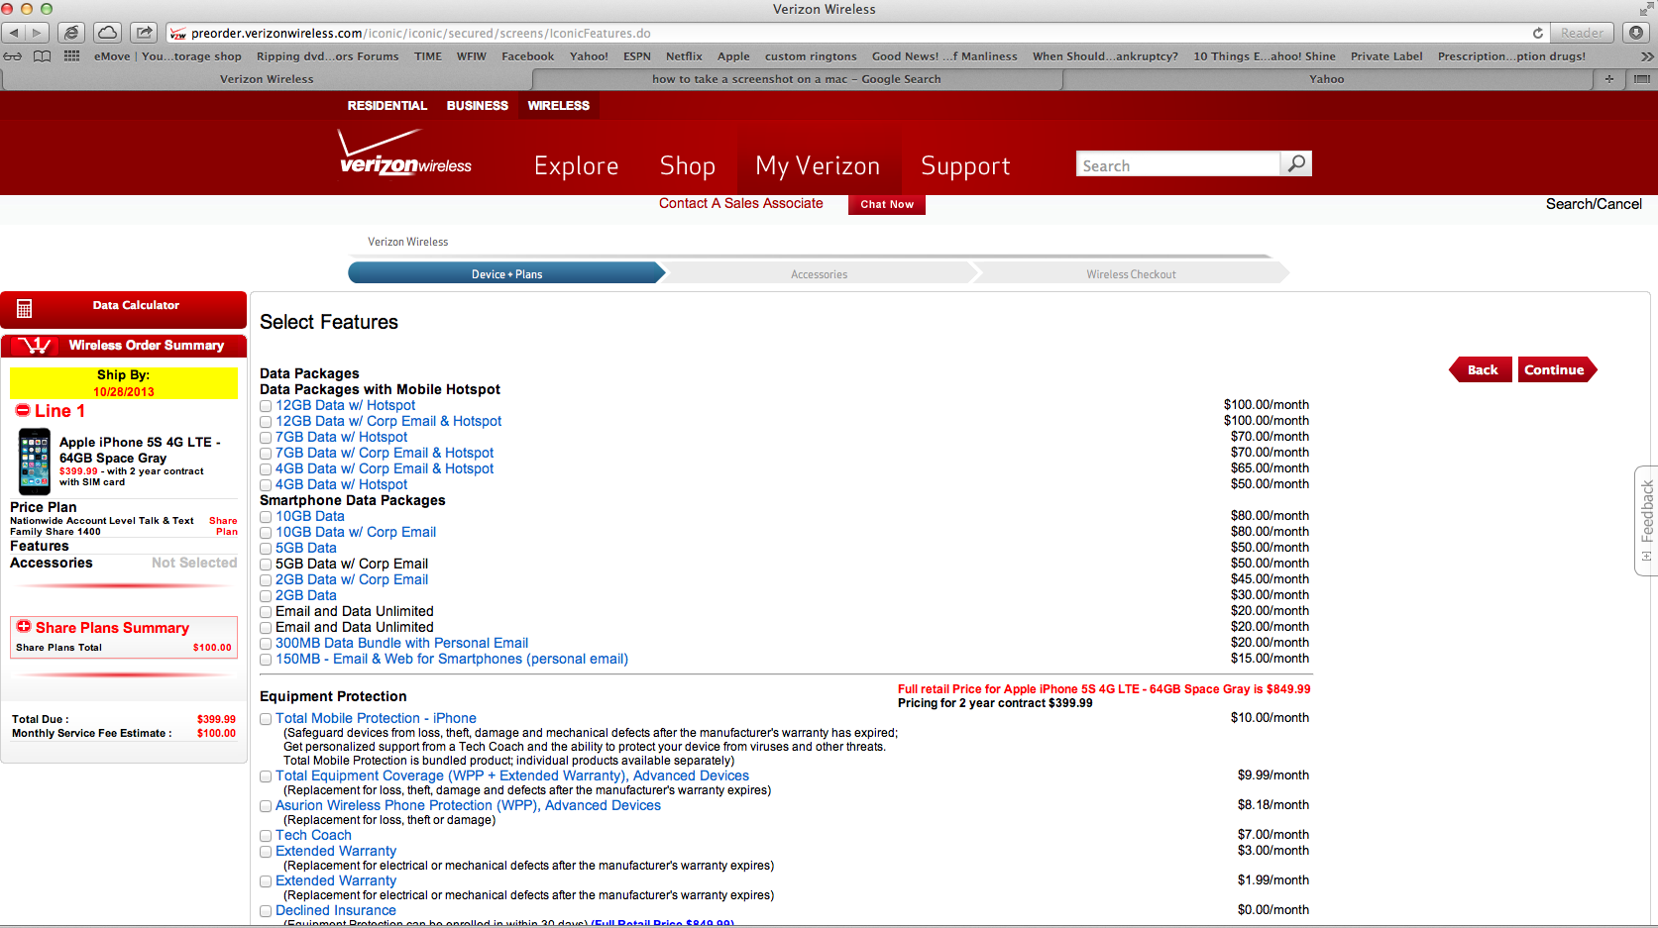This screenshot has height=928, width=1658.
Task: Open Top Sites grid icon
Action: 71,56
